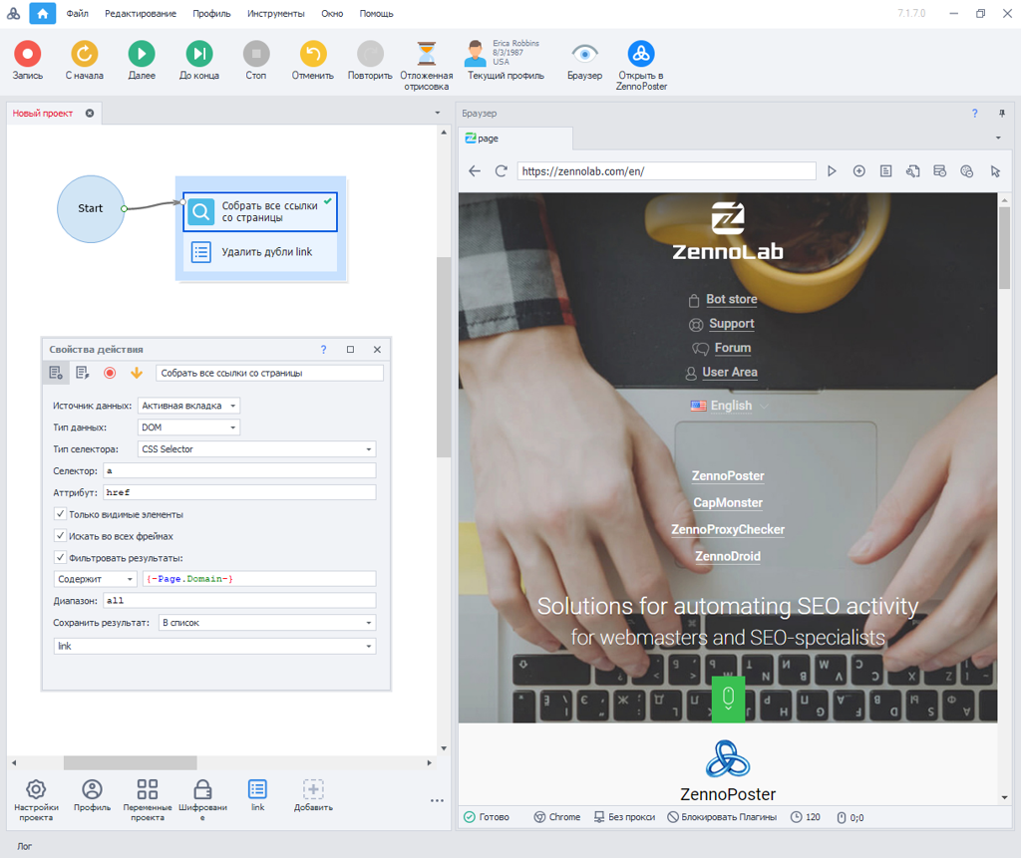1021x858 pixels.
Task: Uncheck Только видимые элементы checkbox
Action: coord(61,514)
